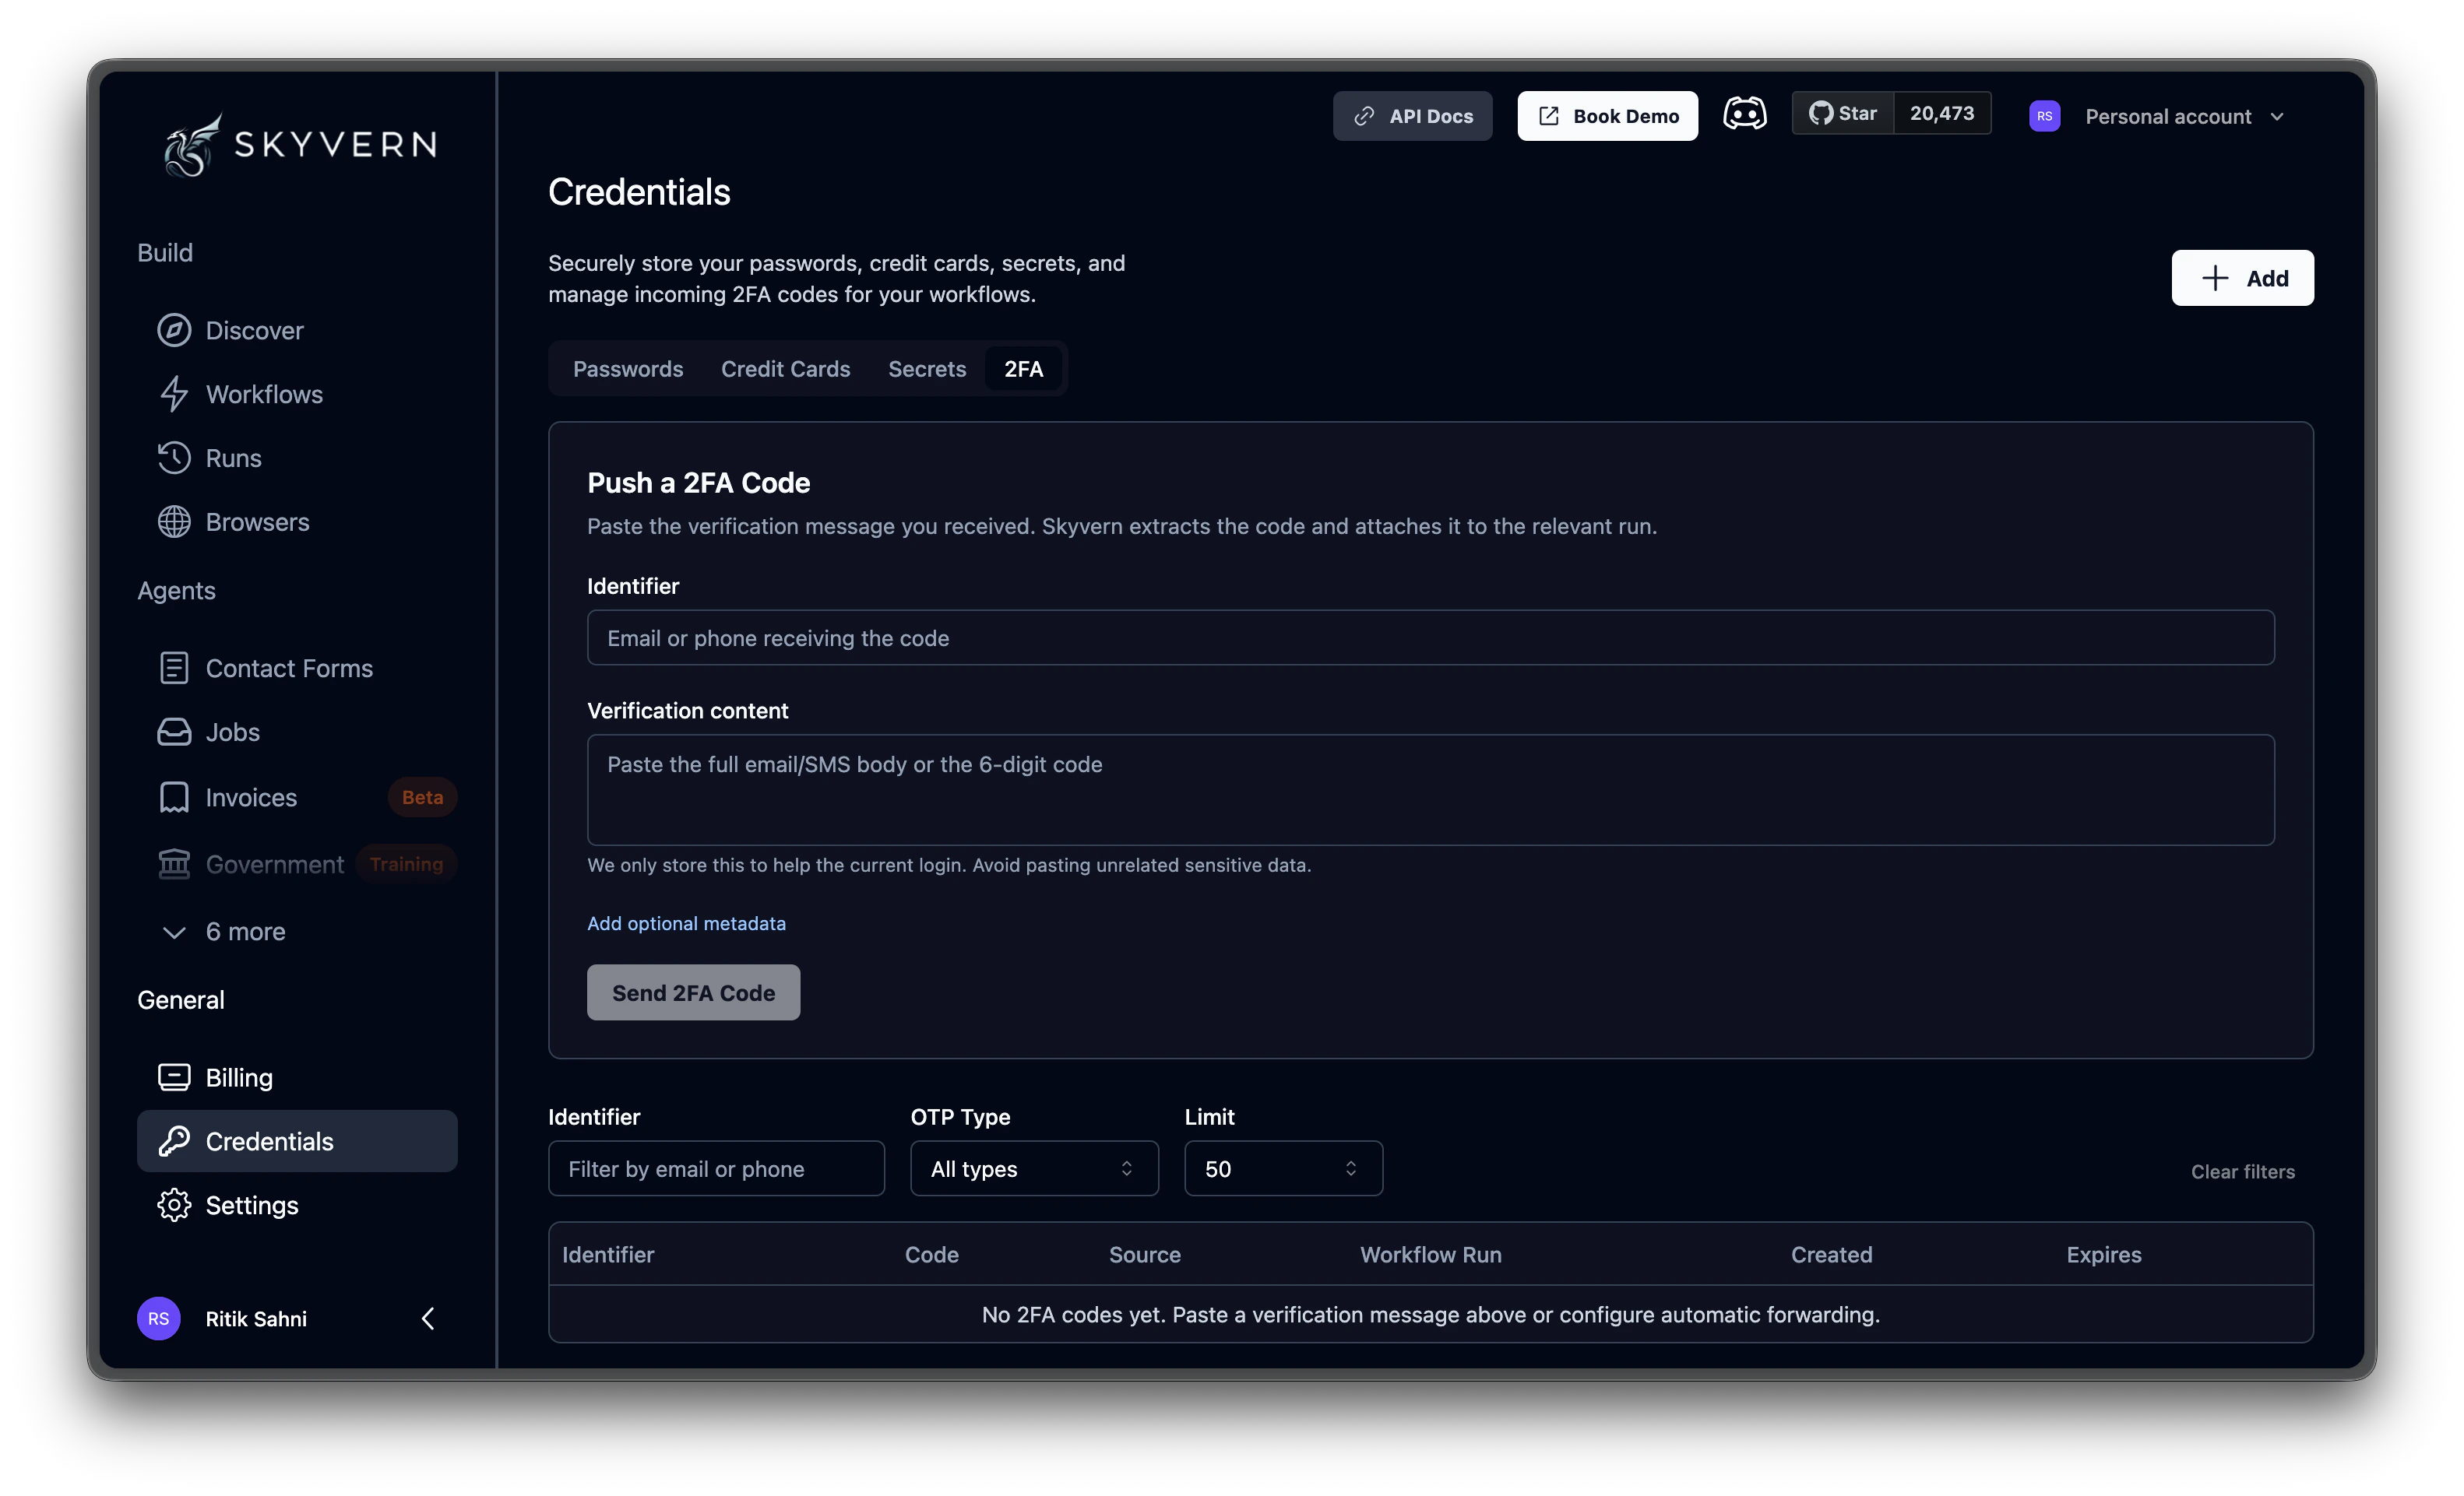The image size is (2464, 1496).
Task: Open Add optional metadata link
Action: (686, 923)
